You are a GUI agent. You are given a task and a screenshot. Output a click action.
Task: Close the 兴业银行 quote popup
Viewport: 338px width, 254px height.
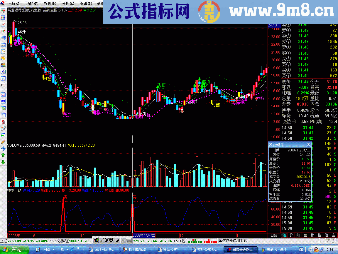tap(308, 145)
